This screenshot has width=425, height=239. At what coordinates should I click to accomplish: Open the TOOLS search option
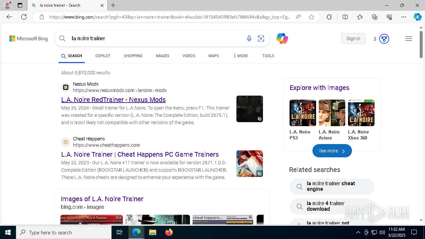pos(268,56)
